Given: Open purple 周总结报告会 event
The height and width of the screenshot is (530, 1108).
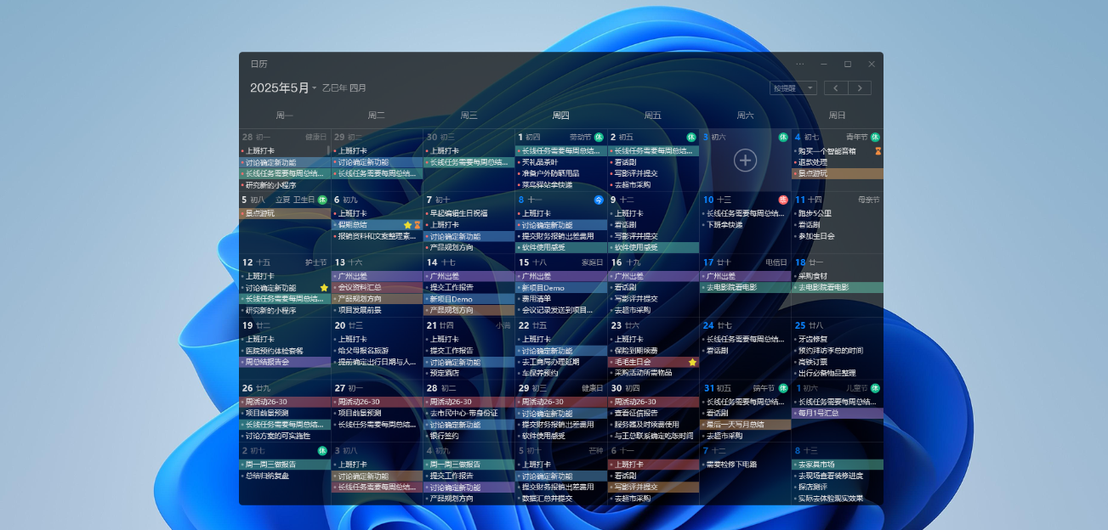Looking at the screenshot, I should pos(285,362).
